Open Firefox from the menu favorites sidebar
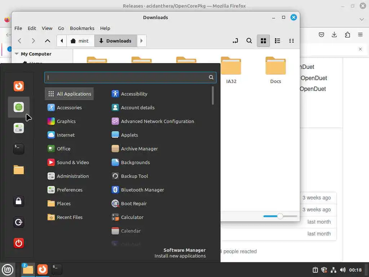The width and height of the screenshot is (369, 277). [19, 86]
